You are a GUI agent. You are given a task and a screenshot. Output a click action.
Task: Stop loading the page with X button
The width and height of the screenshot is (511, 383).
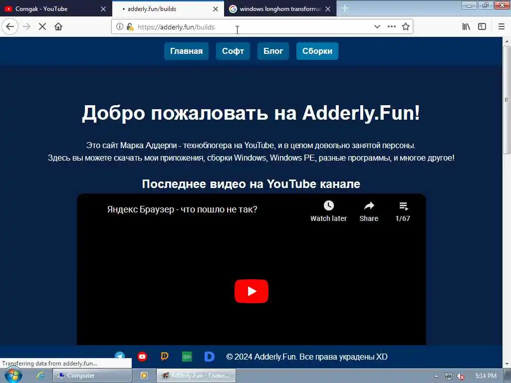click(42, 27)
